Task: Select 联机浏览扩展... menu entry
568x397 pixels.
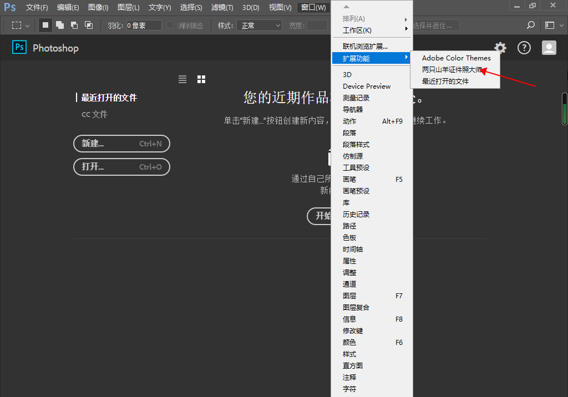Action: point(372,47)
